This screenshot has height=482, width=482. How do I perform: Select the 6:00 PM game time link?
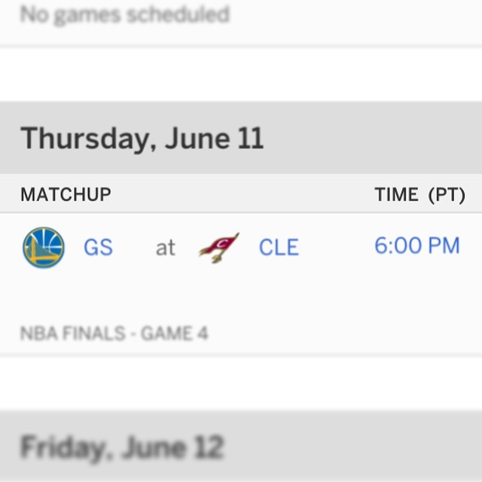pyautogui.click(x=417, y=246)
